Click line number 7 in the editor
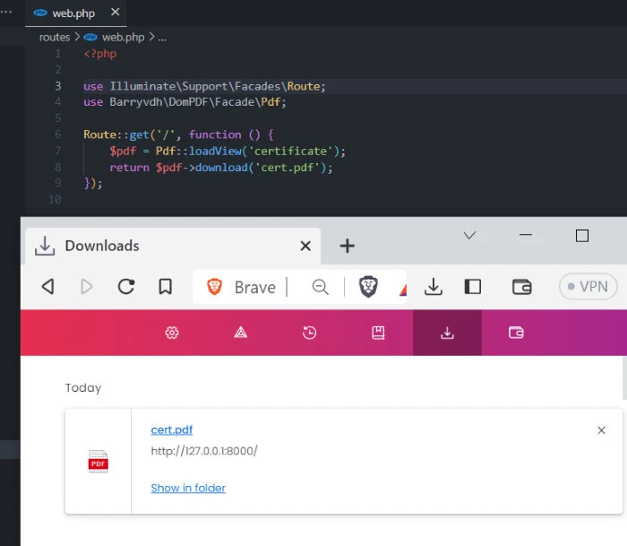Viewport: 627px width, 546px height. coord(58,151)
